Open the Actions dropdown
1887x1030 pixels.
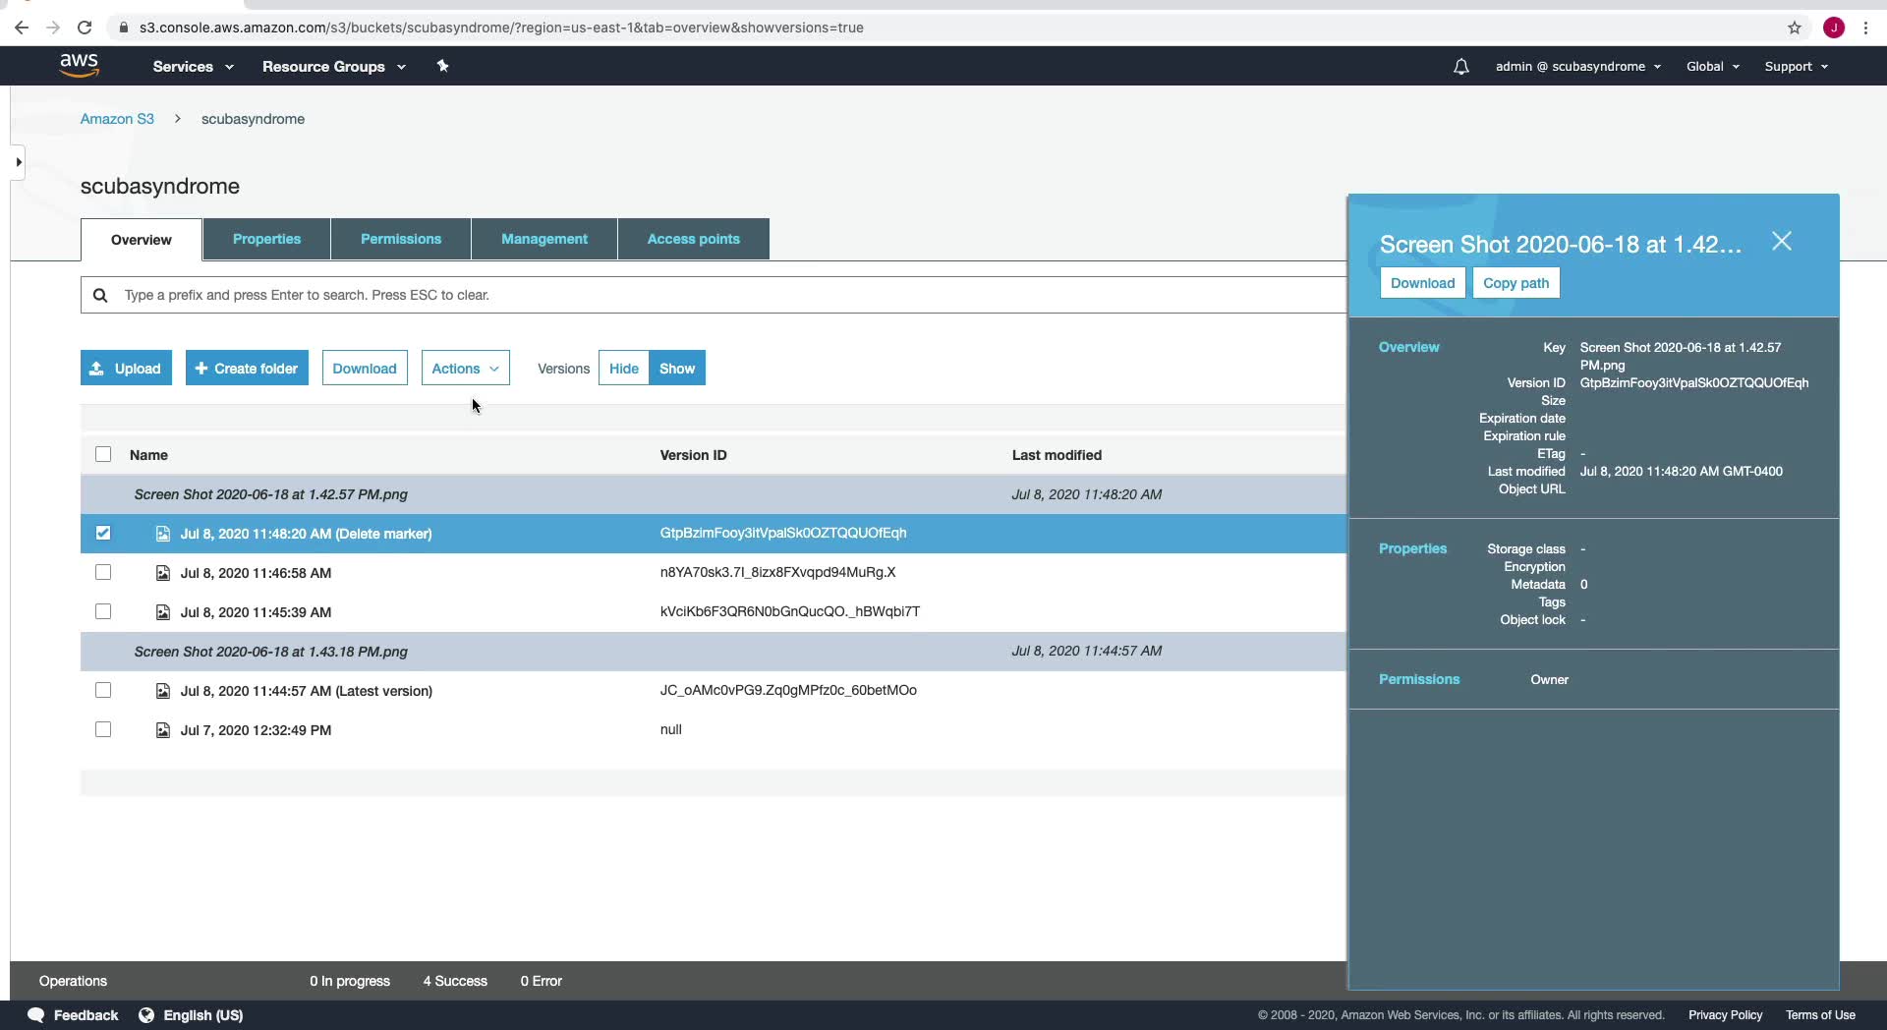point(466,369)
